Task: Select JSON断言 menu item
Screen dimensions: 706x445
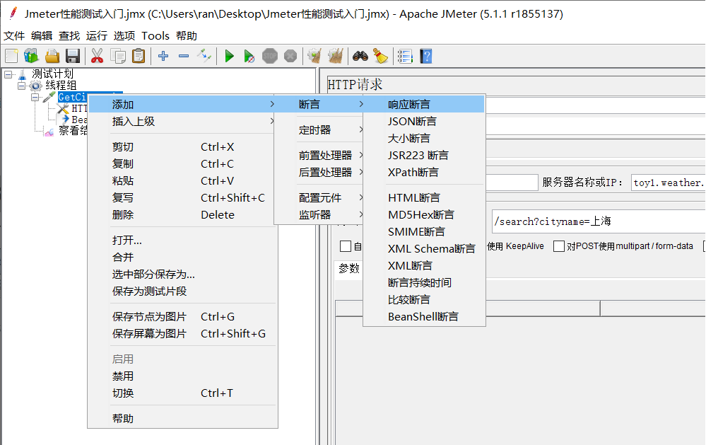Action: (x=424, y=121)
